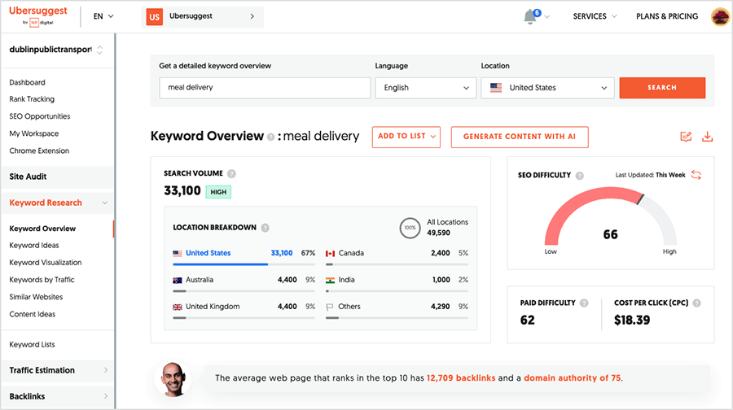Screen dimensions: 733x410
Task: Expand the Add to List dropdown
Action: pos(406,137)
